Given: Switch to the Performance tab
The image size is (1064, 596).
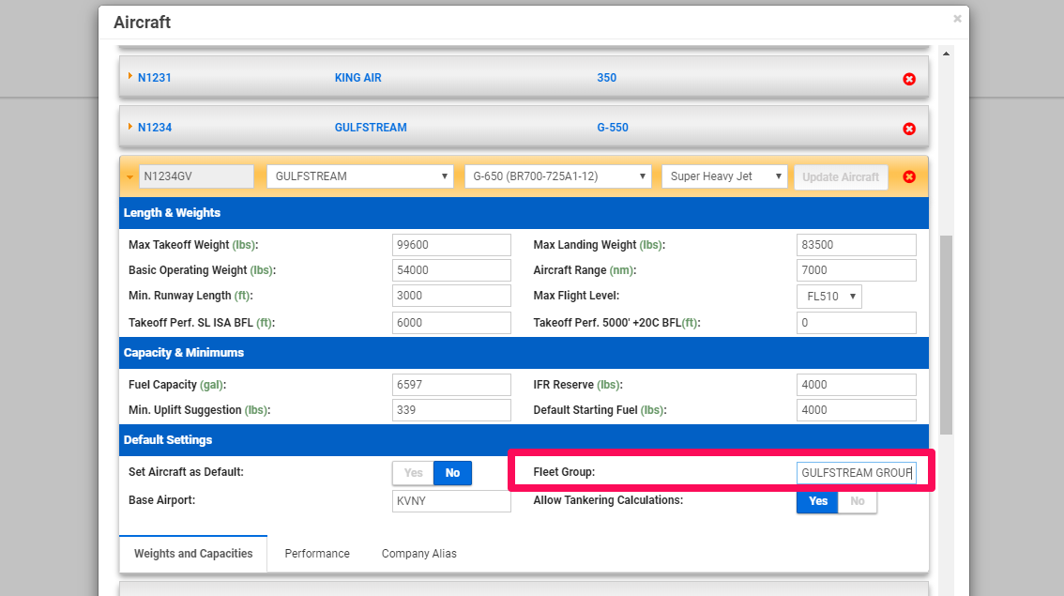Looking at the screenshot, I should (x=317, y=554).
